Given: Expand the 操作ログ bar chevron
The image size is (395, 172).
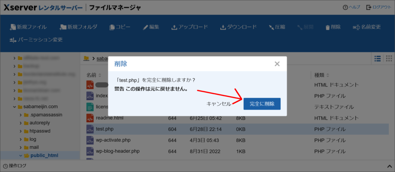Looking at the screenshot, I should [389, 166].
